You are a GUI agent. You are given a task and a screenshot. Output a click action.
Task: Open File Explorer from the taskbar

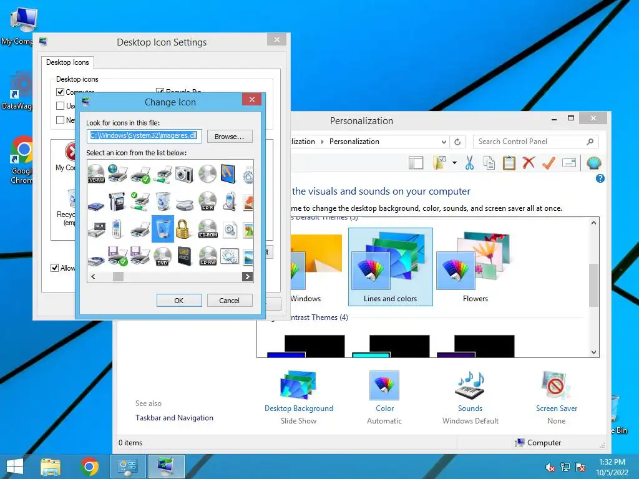(x=51, y=467)
